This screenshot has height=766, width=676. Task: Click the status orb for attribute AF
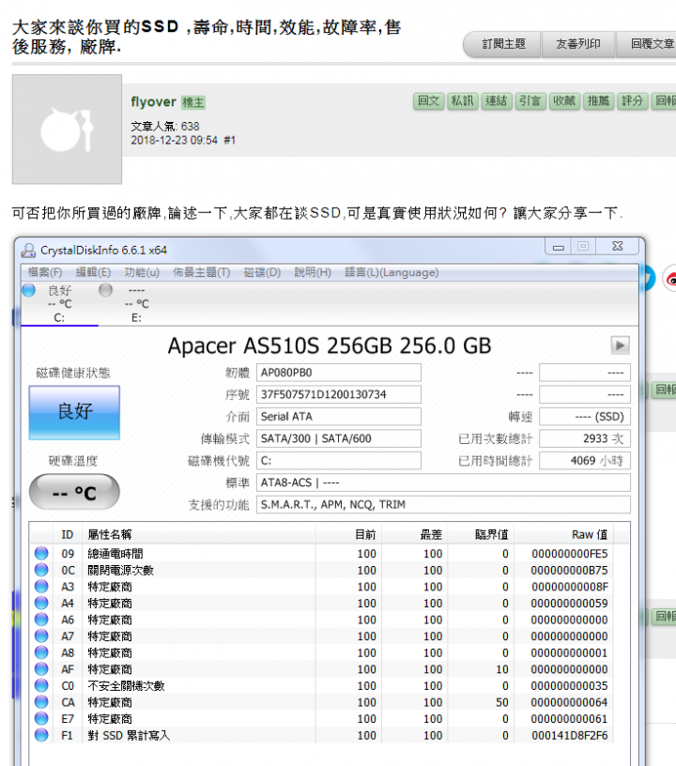point(41,668)
